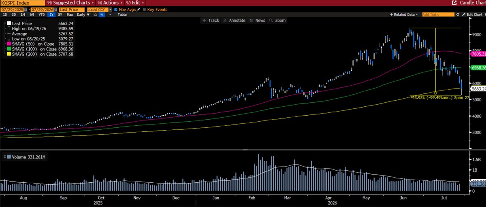
Task: Select the Max range tab
Action: (x=70, y=15)
